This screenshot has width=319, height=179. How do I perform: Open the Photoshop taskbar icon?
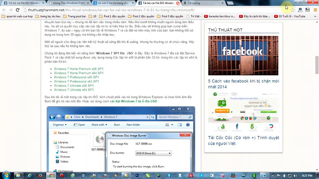point(137,175)
